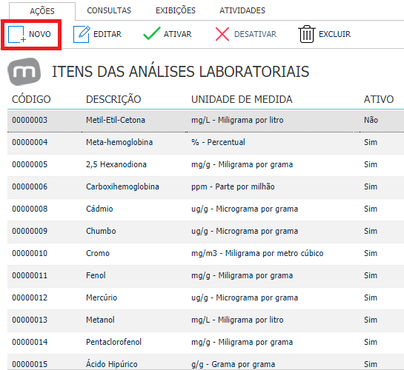Select the Chumbo item row
The width and height of the screenshot is (404, 370).
pyautogui.click(x=205, y=232)
